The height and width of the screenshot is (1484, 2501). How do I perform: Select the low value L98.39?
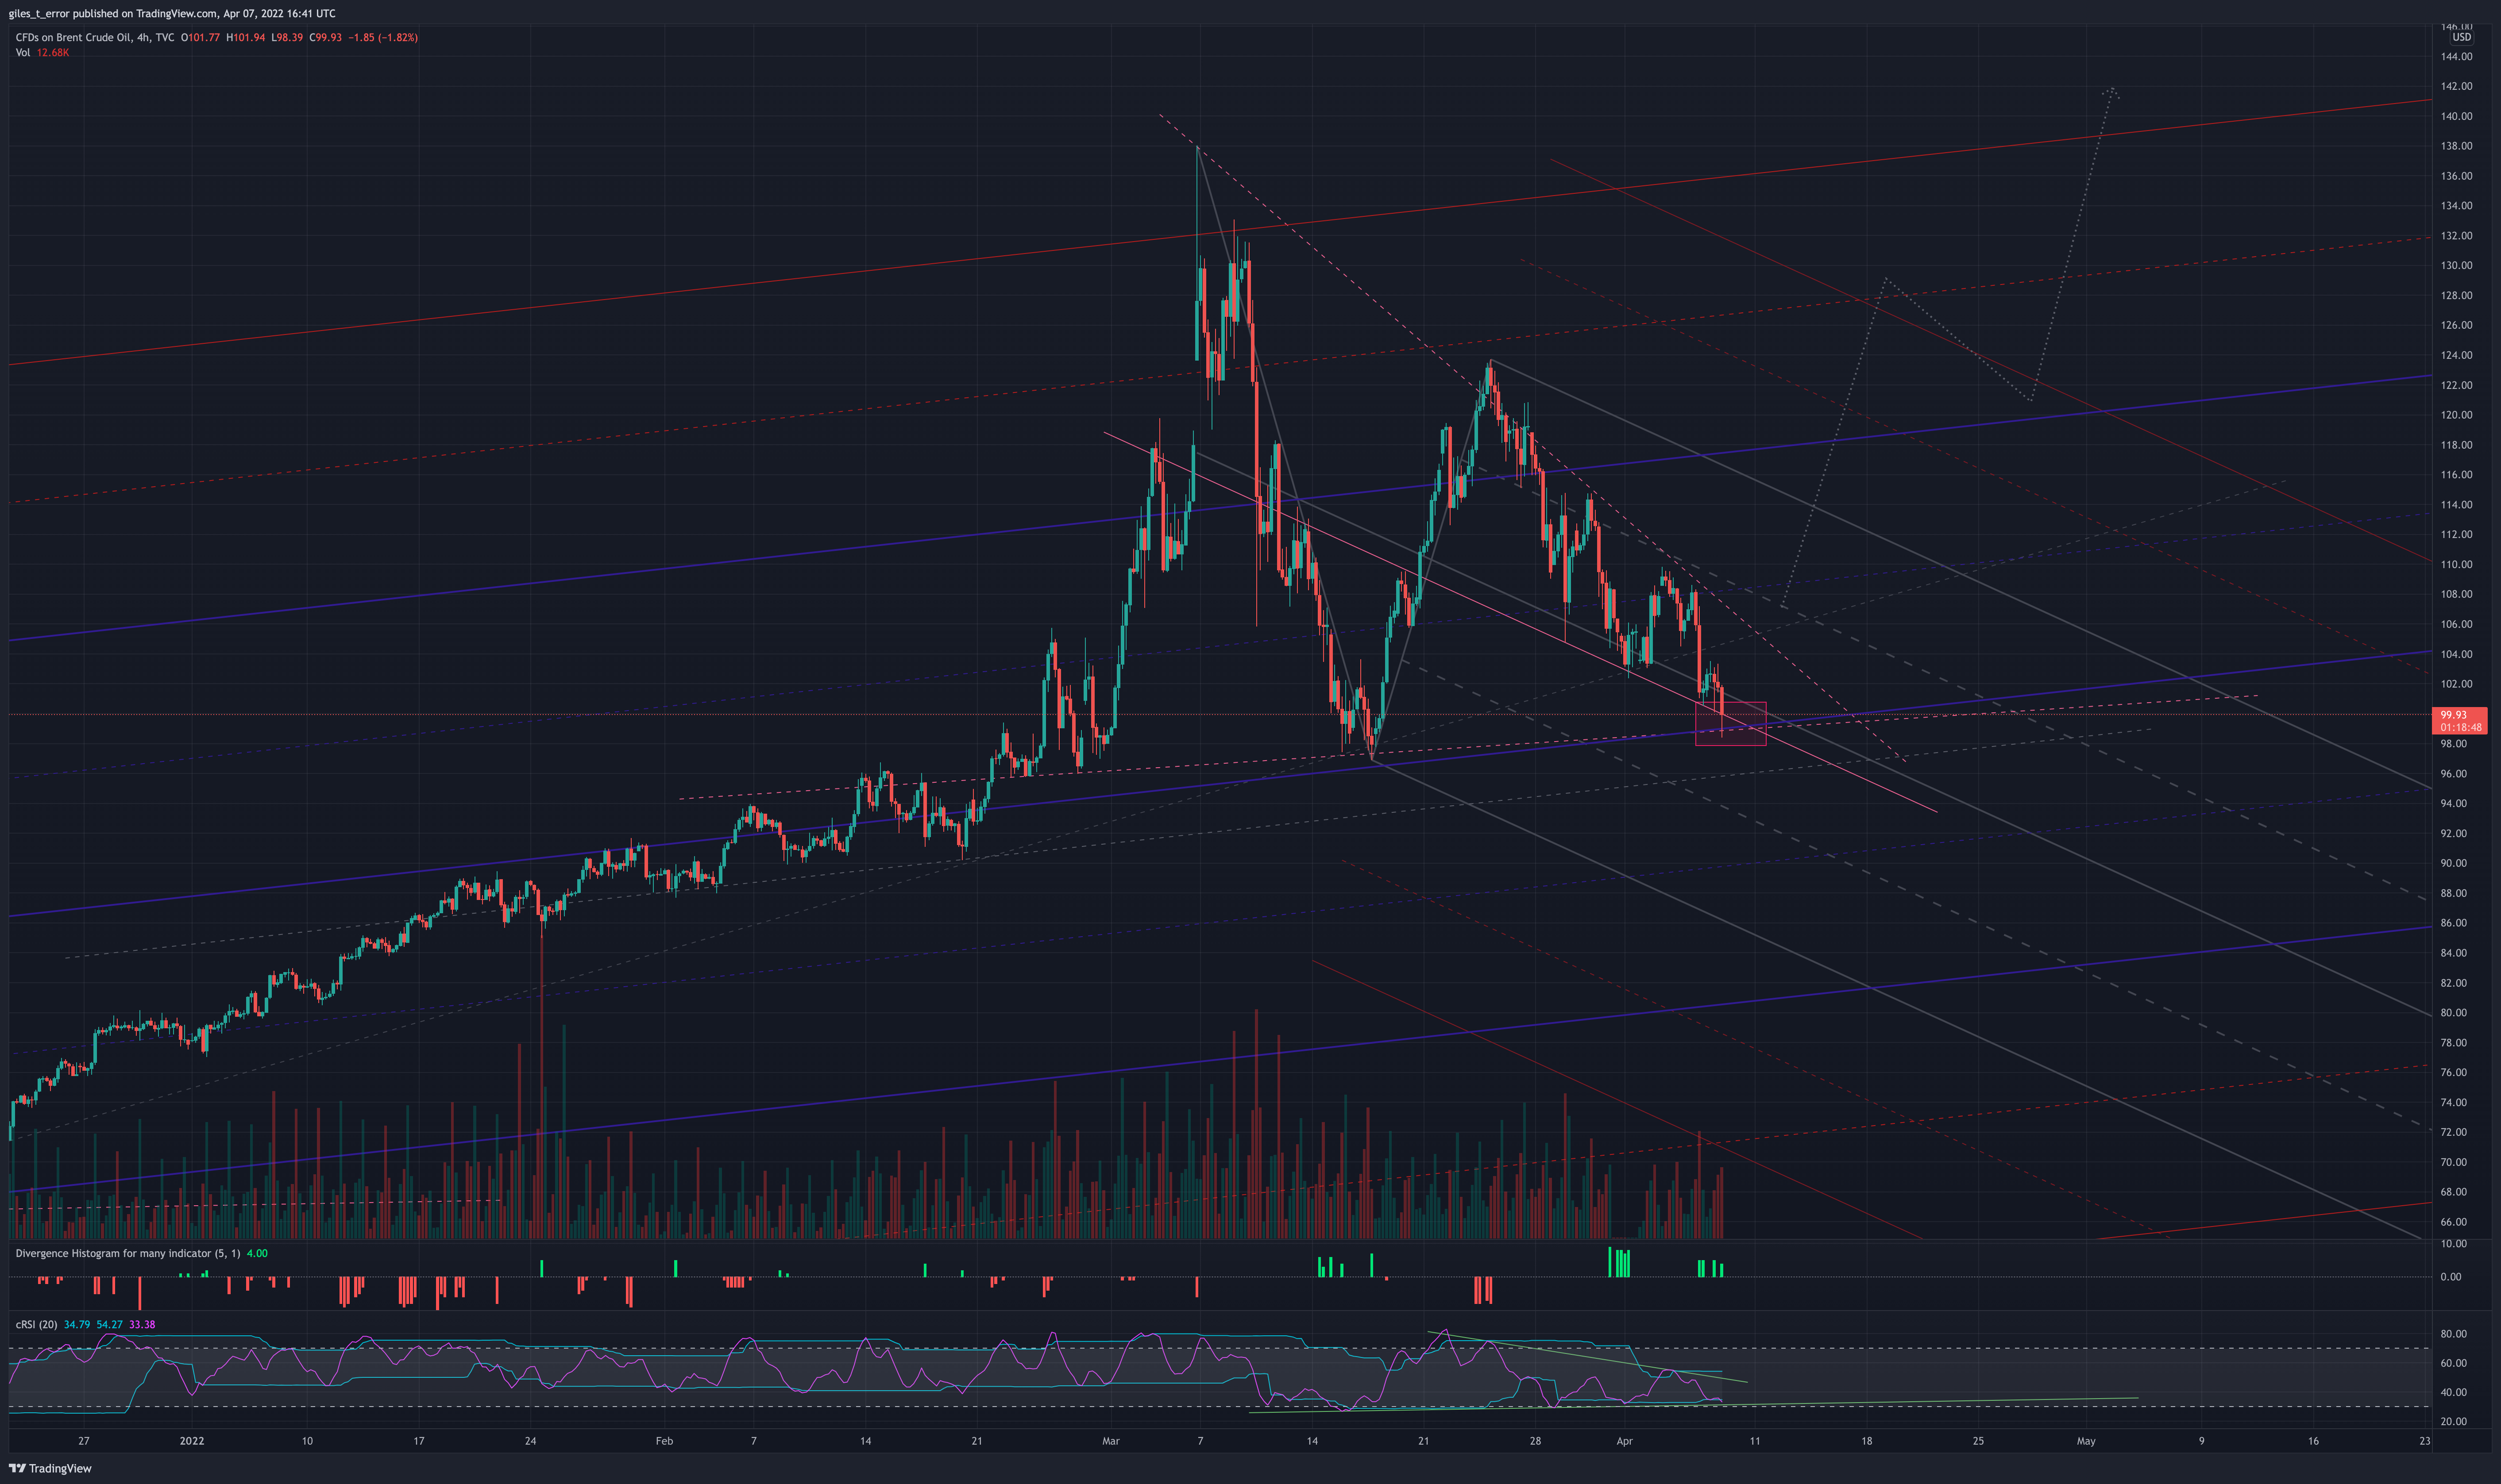click(287, 37)
